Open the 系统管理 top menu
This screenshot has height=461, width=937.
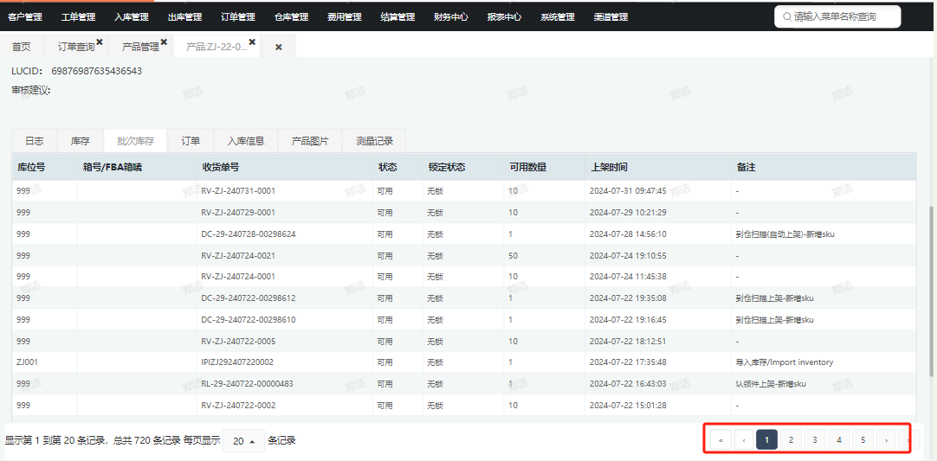pyautogui.click(x=558, y=17)
